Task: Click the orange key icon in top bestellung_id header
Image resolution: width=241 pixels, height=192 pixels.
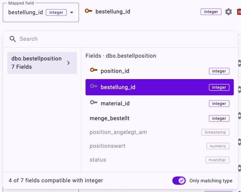Action: coord(89,11)
